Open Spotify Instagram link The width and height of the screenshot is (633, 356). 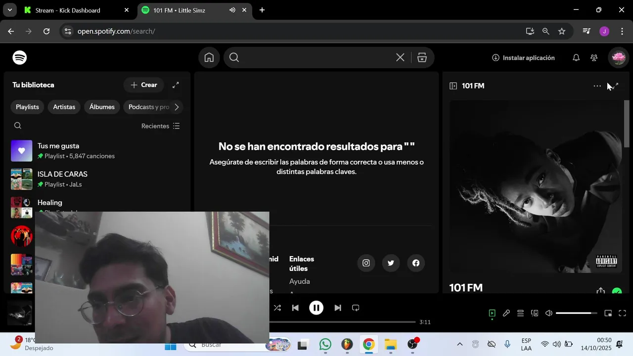click(x=366, y=263)
